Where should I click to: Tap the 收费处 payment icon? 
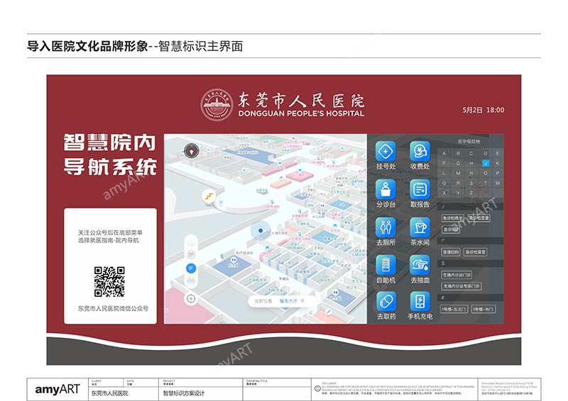[x=420, y=151]
